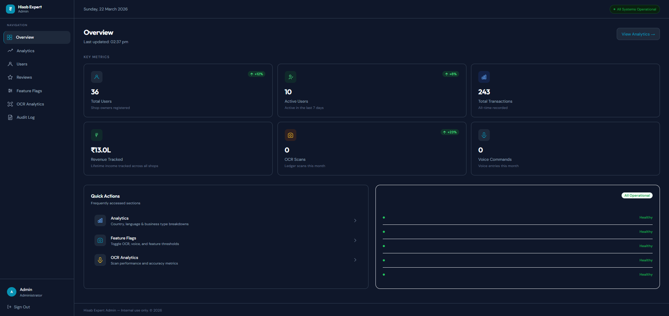The width and height of the screenshot is (669, 316).
Task: Select the Analytics trend-line icon in sidebar
Action: click(10, 50)
